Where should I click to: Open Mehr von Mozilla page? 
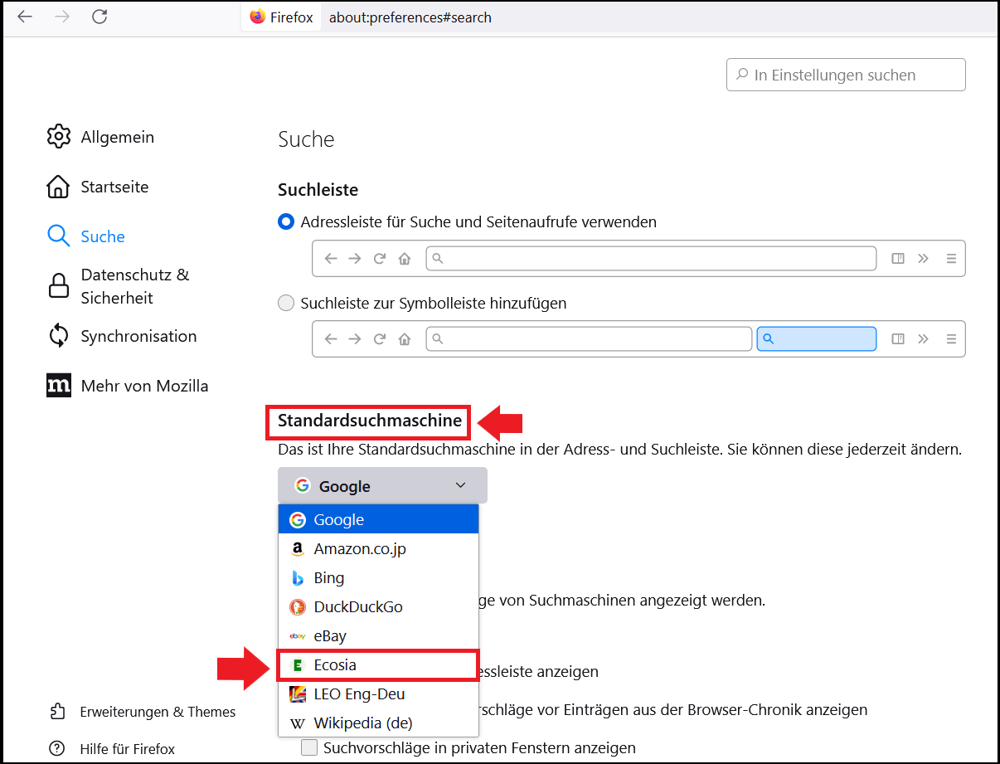[144, 386]
